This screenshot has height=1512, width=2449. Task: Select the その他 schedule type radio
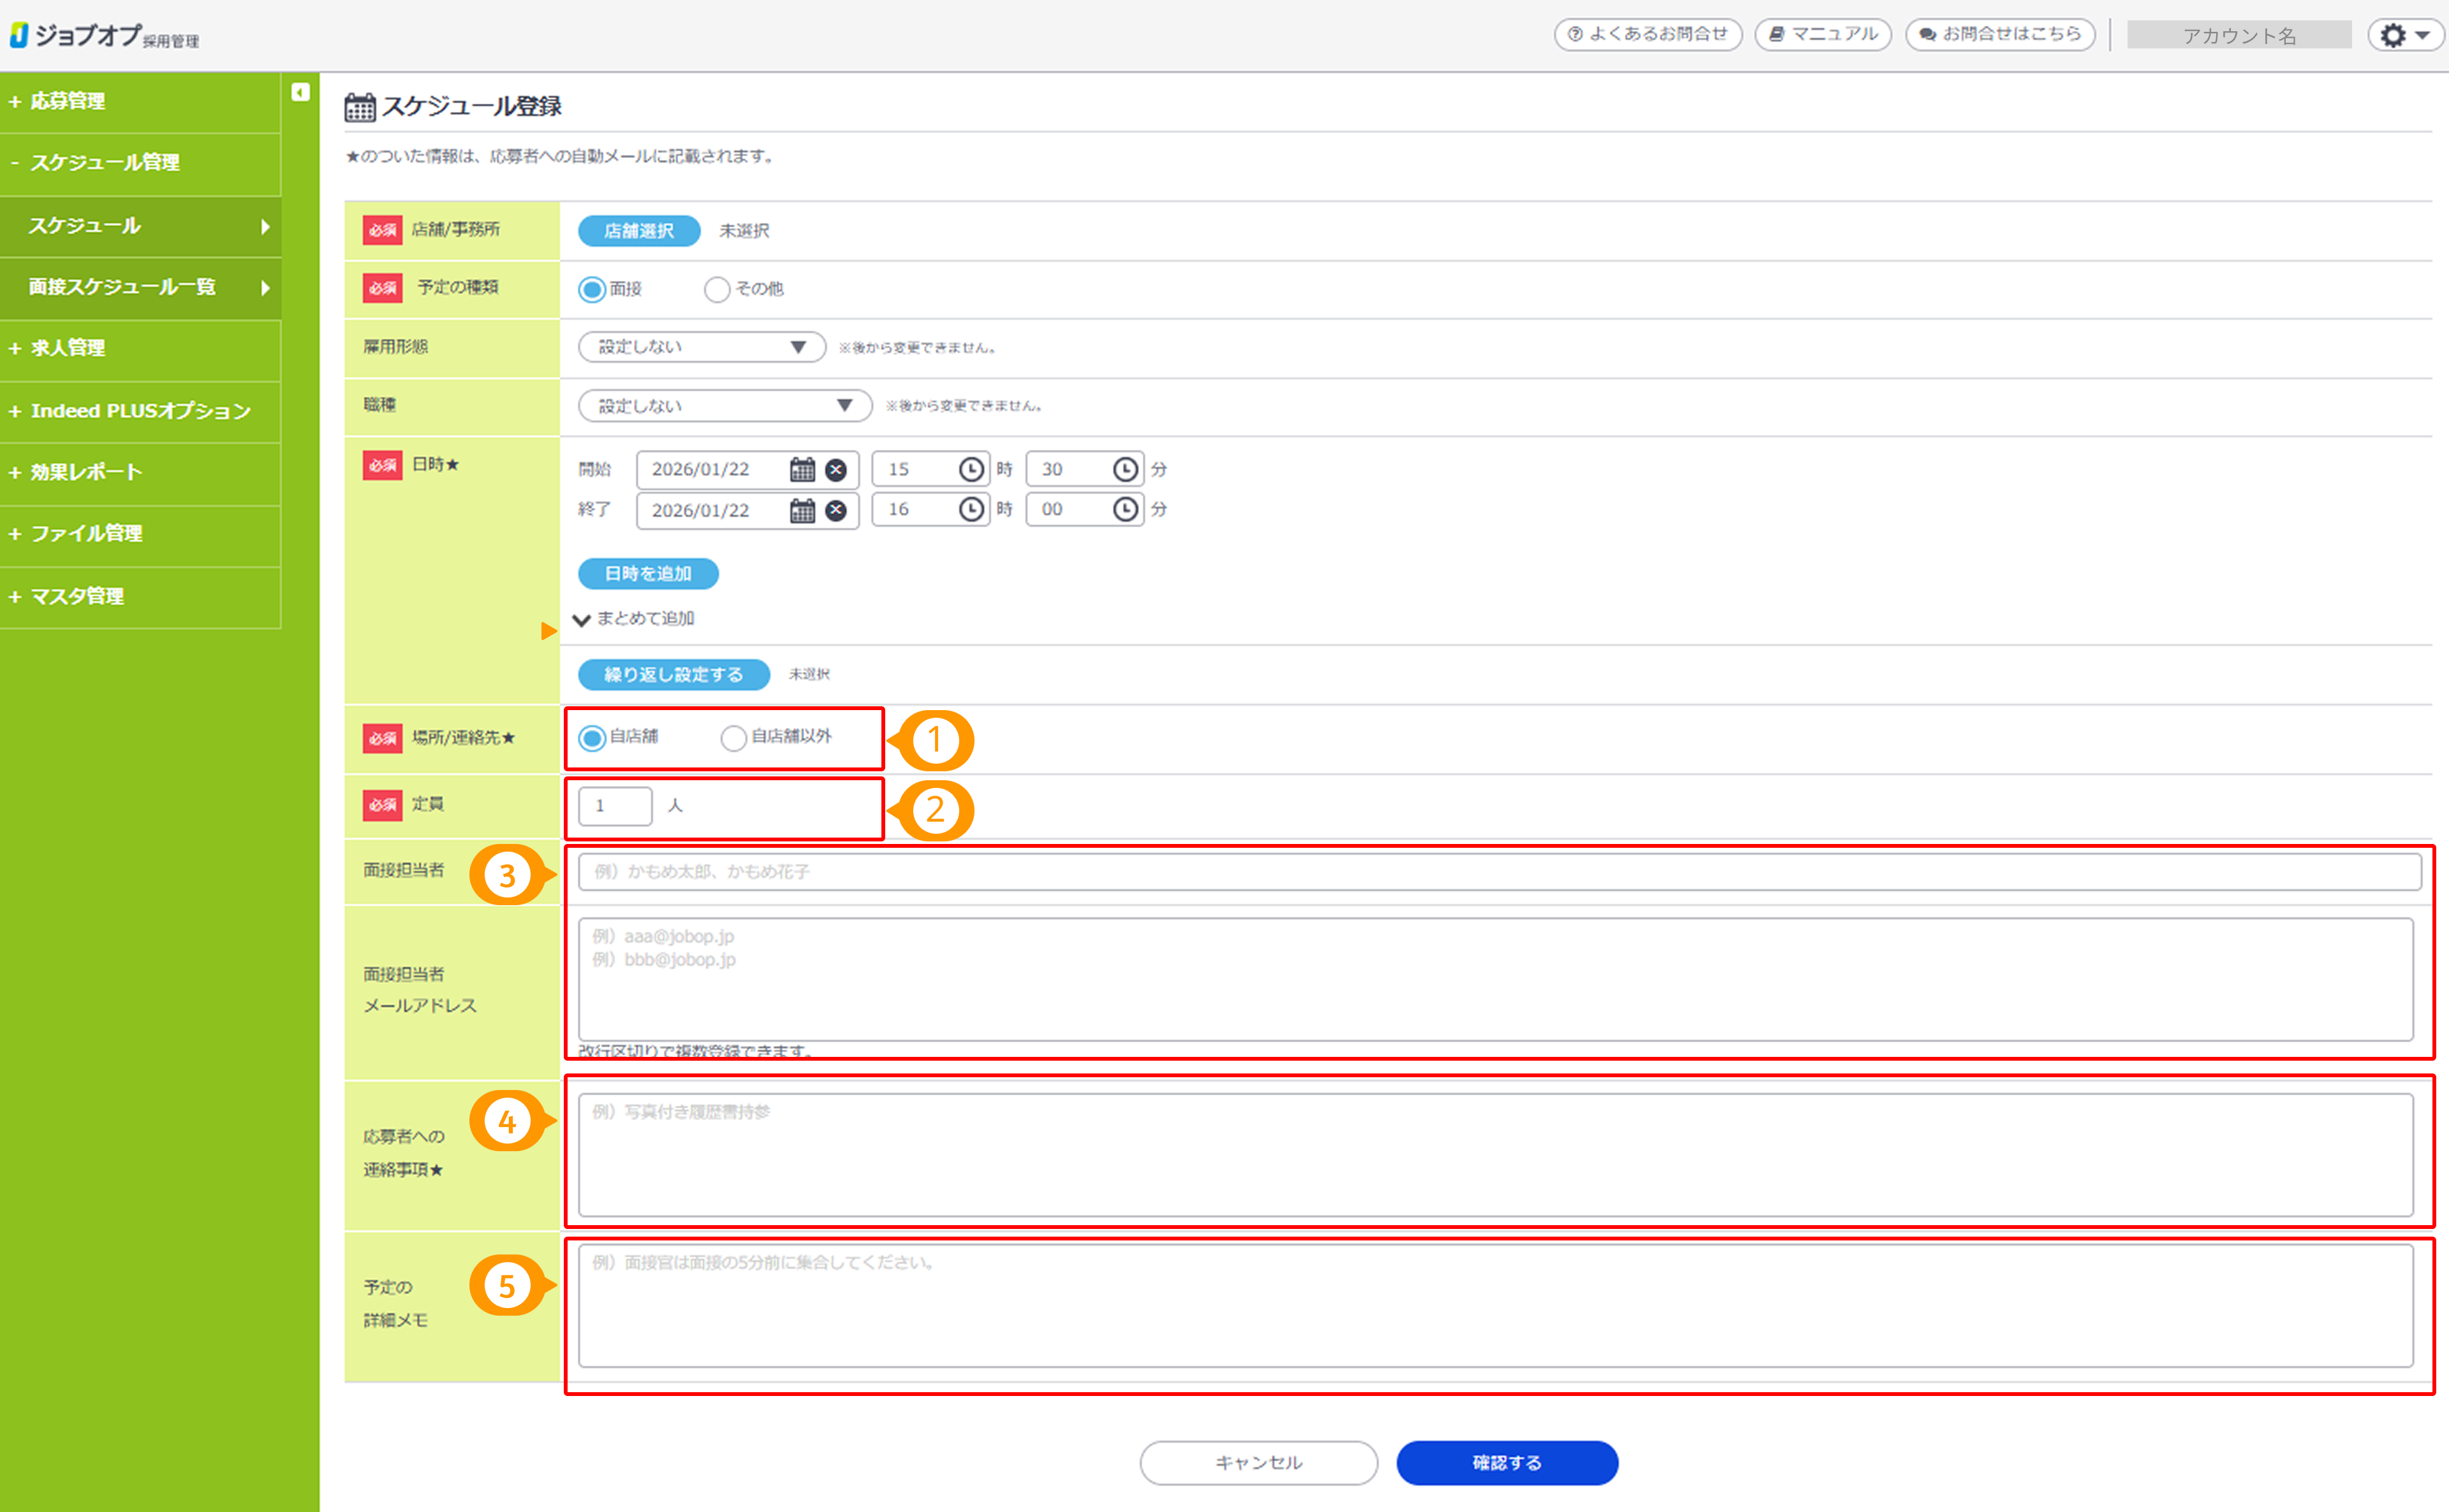tap(716, 289)
